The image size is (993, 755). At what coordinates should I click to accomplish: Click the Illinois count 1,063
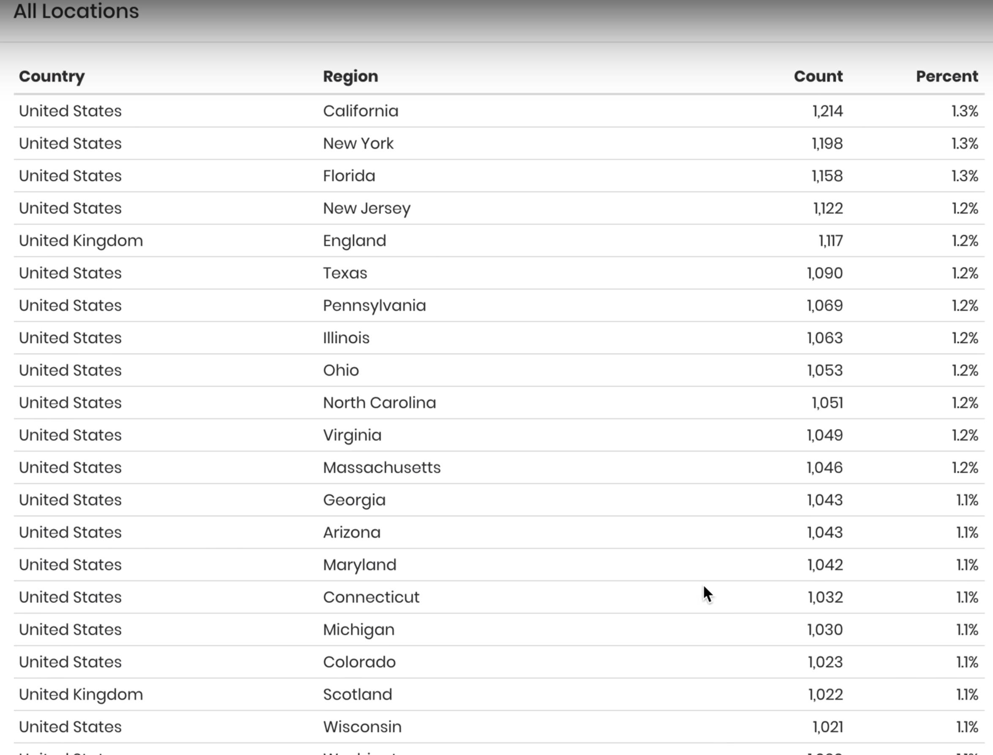pyautogui.click(x=824, y=338)
